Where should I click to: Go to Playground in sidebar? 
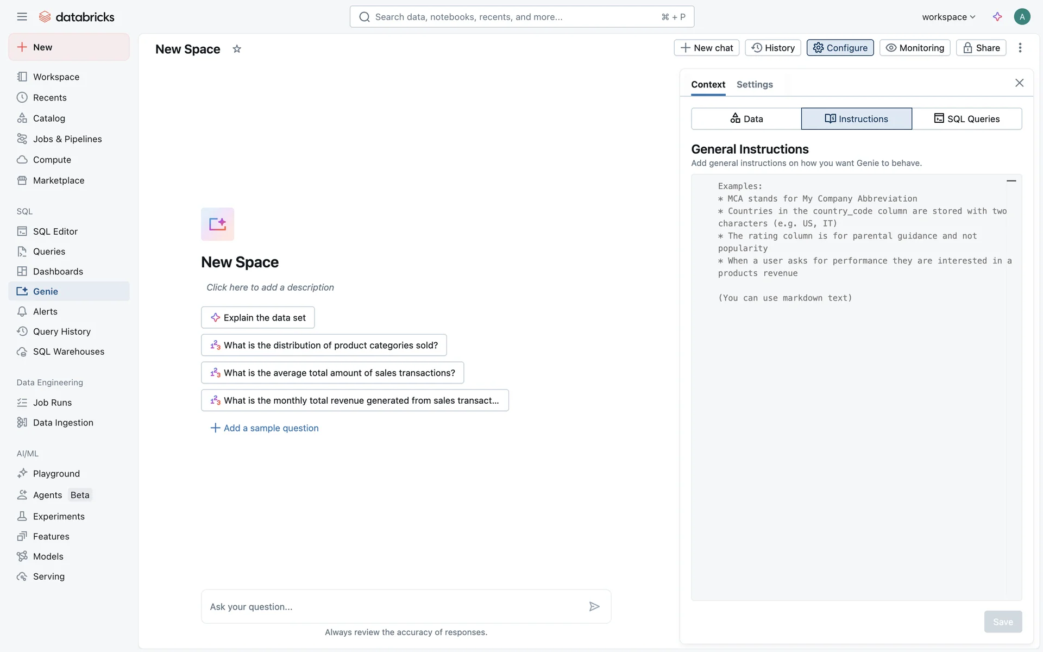pyautogui.click(x=56, y=474)
